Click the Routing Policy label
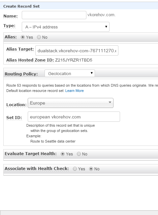The width and height of the screenshot is (158, 215). click(21, 74)
